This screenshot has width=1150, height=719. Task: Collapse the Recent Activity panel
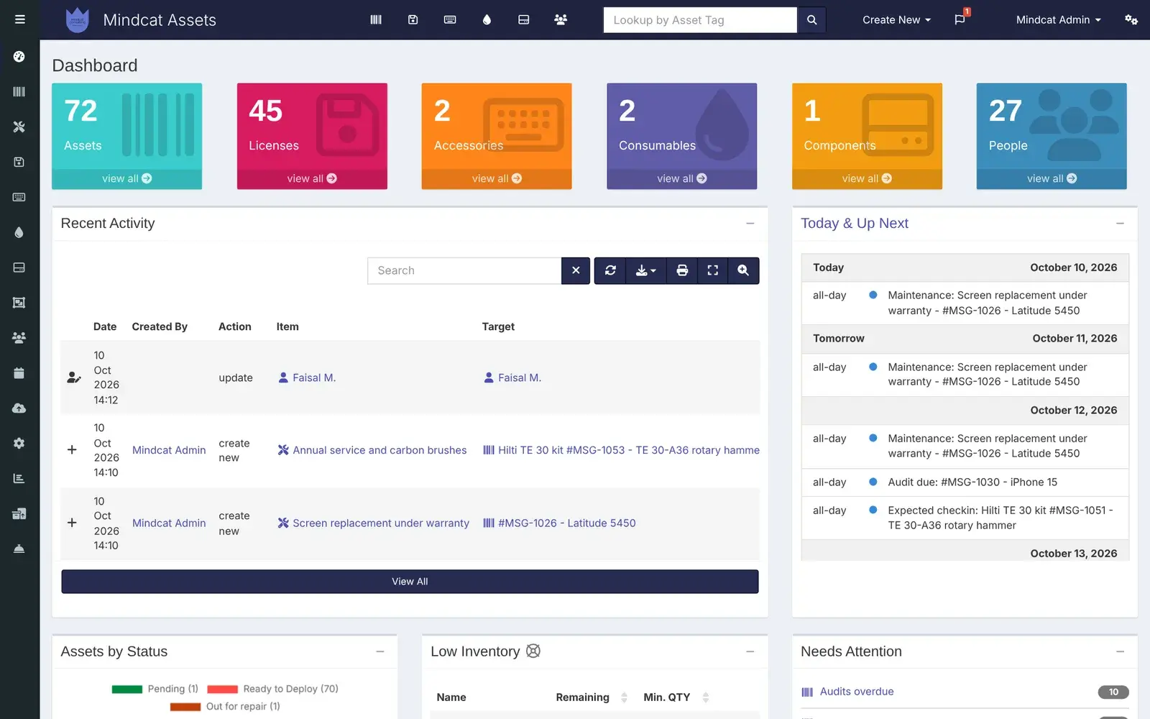pos(750,224)
